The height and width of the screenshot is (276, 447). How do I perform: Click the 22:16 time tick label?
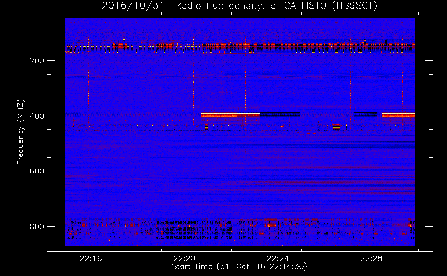tap(91, 259)
